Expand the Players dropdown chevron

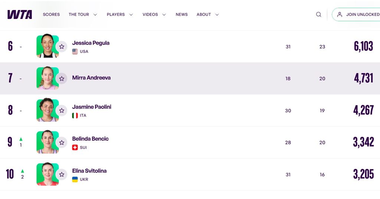[131, 14]
